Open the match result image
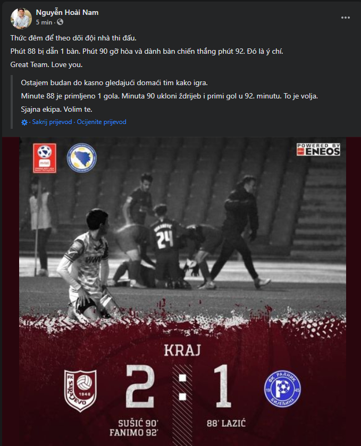The height and width of the screenshot is (446, 361). [183, 292]
